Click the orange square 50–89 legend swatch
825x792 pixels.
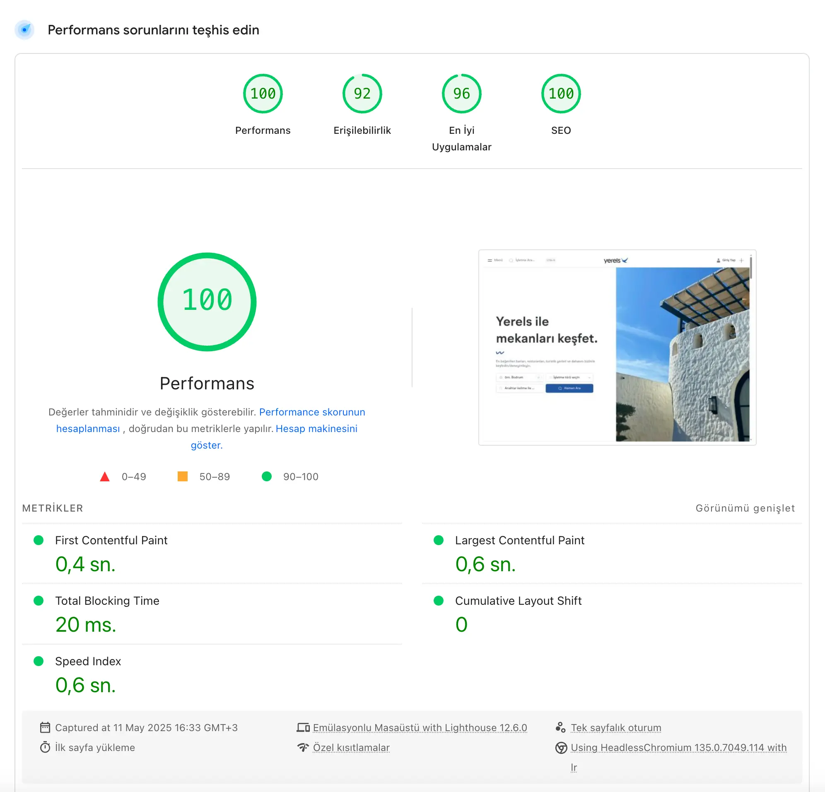(183, 477)
